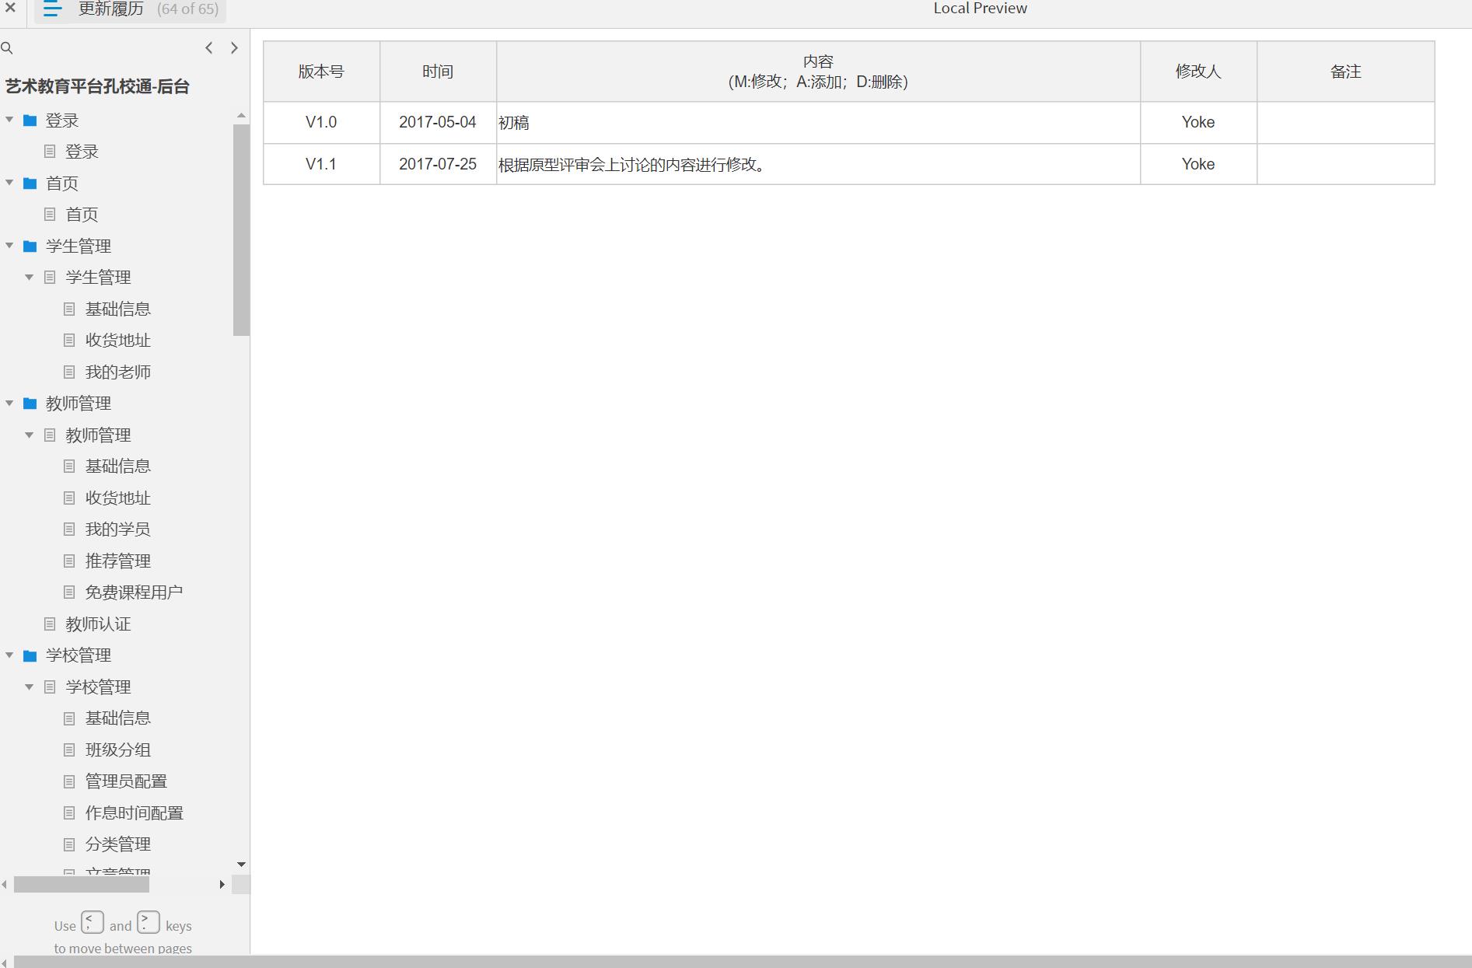Click the page icon beside 我的老师
The image size is (1472, 968).
click(x=69, y=372)
